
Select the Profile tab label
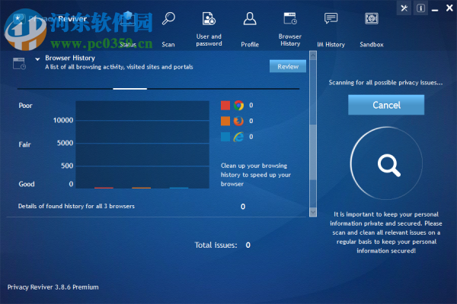pyautogui.click(x=250, y=45)
